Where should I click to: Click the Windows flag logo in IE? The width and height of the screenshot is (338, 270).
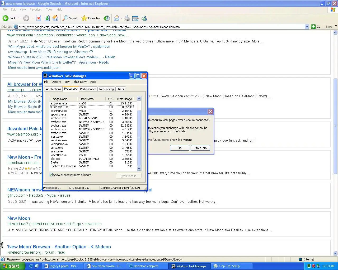[333, 9]
